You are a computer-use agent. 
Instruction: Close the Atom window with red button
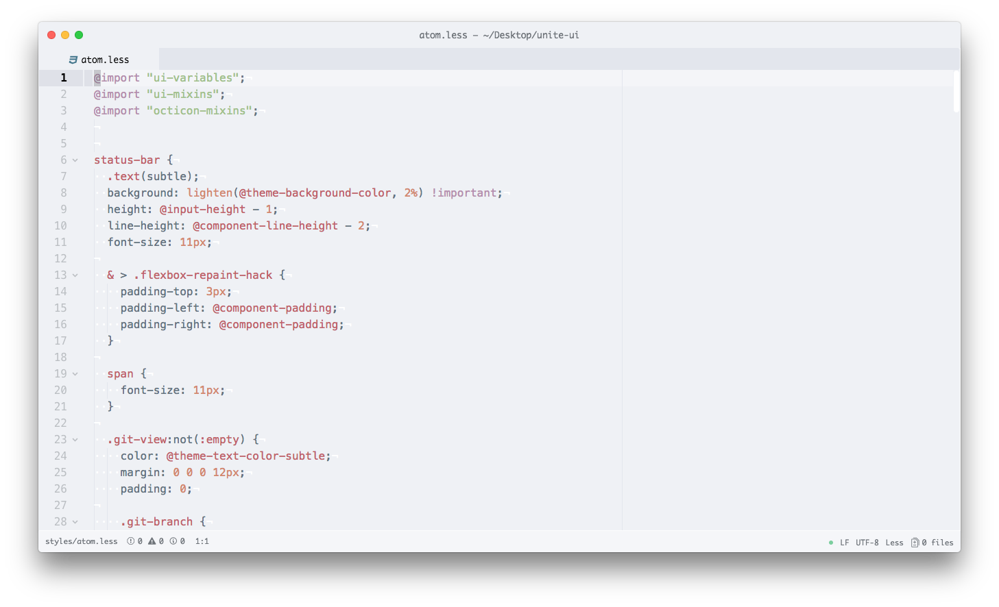51,35
